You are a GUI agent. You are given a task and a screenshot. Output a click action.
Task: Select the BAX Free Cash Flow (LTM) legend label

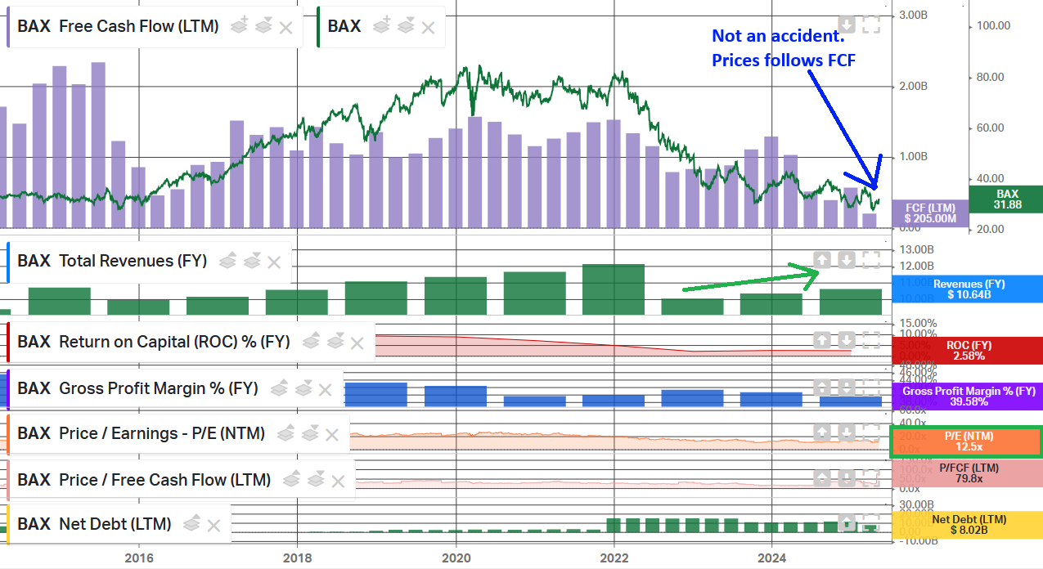point(118,26)
